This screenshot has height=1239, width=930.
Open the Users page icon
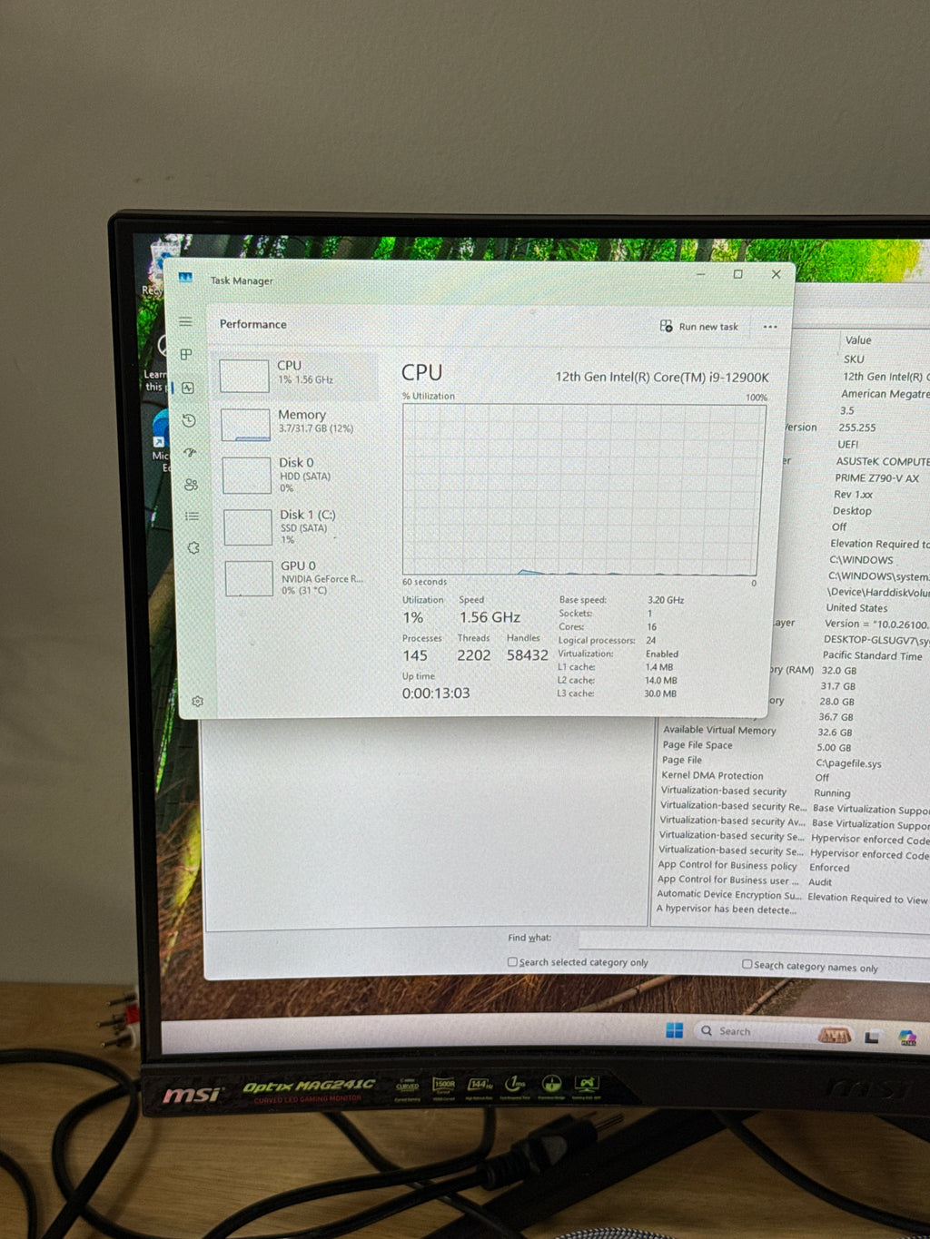point(191,485)
